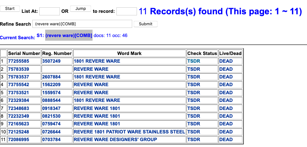Image resolution: width=307 pixels, height=147 pixels.
Task: Click DEAD status in row 2
Action: tap(226, 69)
